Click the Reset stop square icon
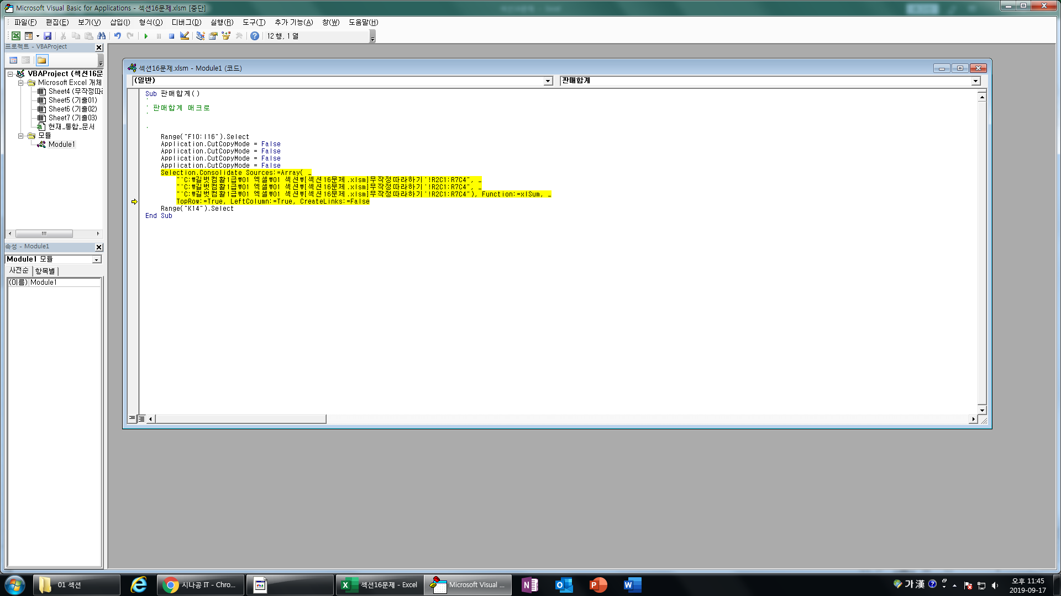The width and height of the screenshot is (1061, 596). [171, 36]
